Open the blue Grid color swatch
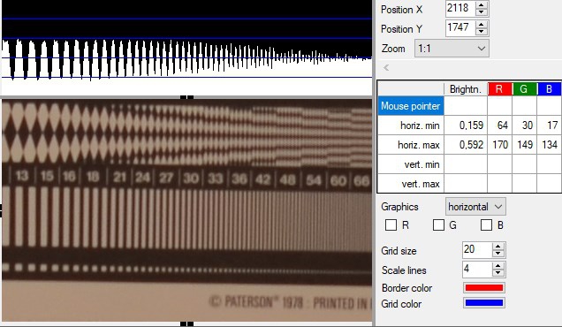The image size is (562, 327). [484, 303]
